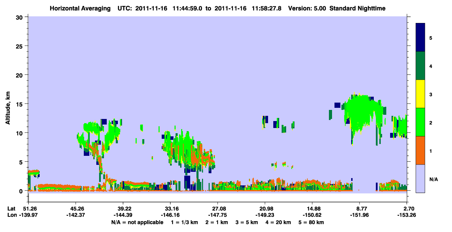Click longitude value -142.37
Screen dimensions: 452x232
tap(75, 215)
